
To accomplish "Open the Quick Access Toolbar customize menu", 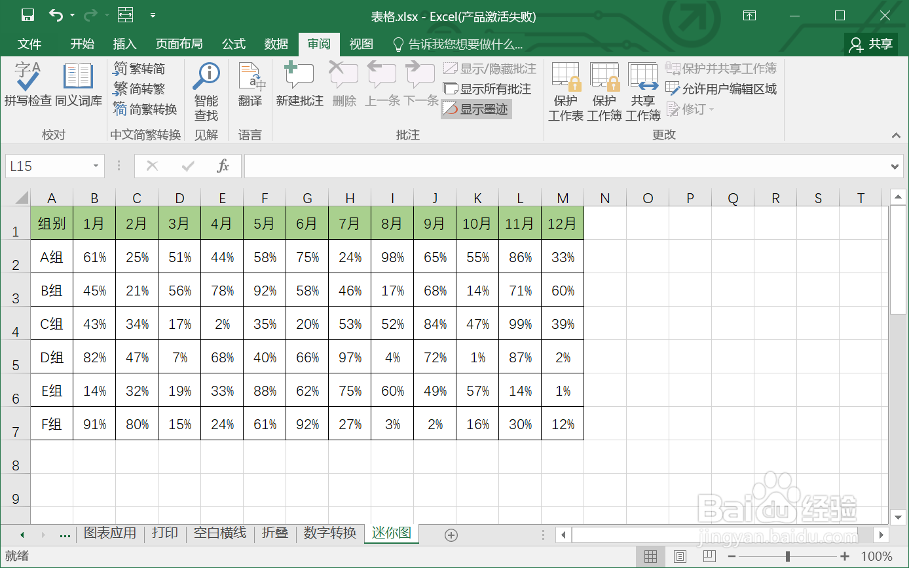I will (153, 14).
